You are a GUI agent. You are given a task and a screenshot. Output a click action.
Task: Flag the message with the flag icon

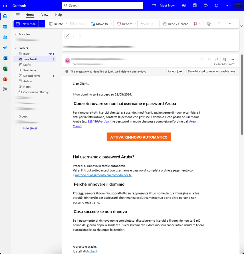click(x=195, y=24)
